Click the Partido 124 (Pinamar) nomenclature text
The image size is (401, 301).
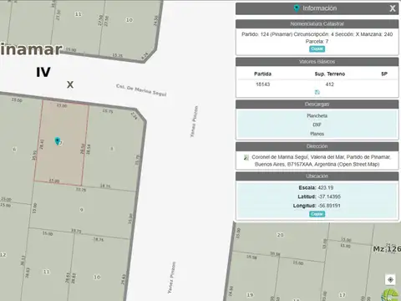point(317,38)
